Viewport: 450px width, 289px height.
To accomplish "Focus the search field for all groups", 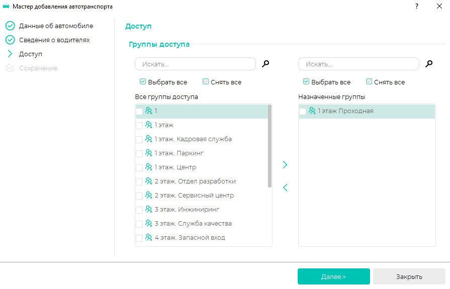I will point(195,64).
